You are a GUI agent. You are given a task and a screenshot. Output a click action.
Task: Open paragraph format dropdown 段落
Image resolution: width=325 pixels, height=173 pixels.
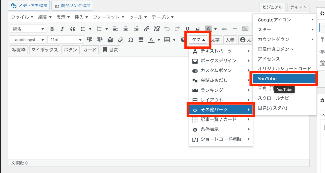click(x=28, y=29)
